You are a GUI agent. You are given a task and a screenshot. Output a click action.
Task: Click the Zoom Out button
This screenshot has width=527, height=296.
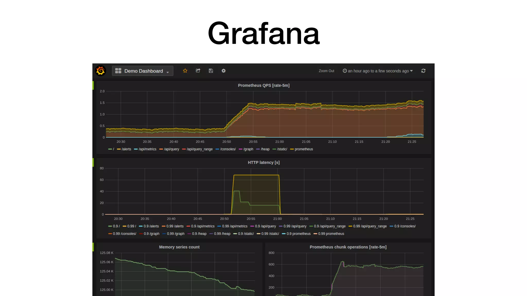point(326,71)
